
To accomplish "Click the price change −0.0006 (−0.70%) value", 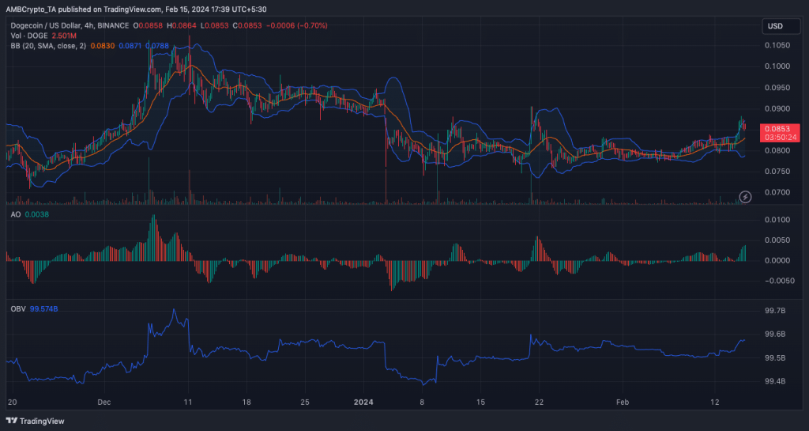I will coord(297,25).
